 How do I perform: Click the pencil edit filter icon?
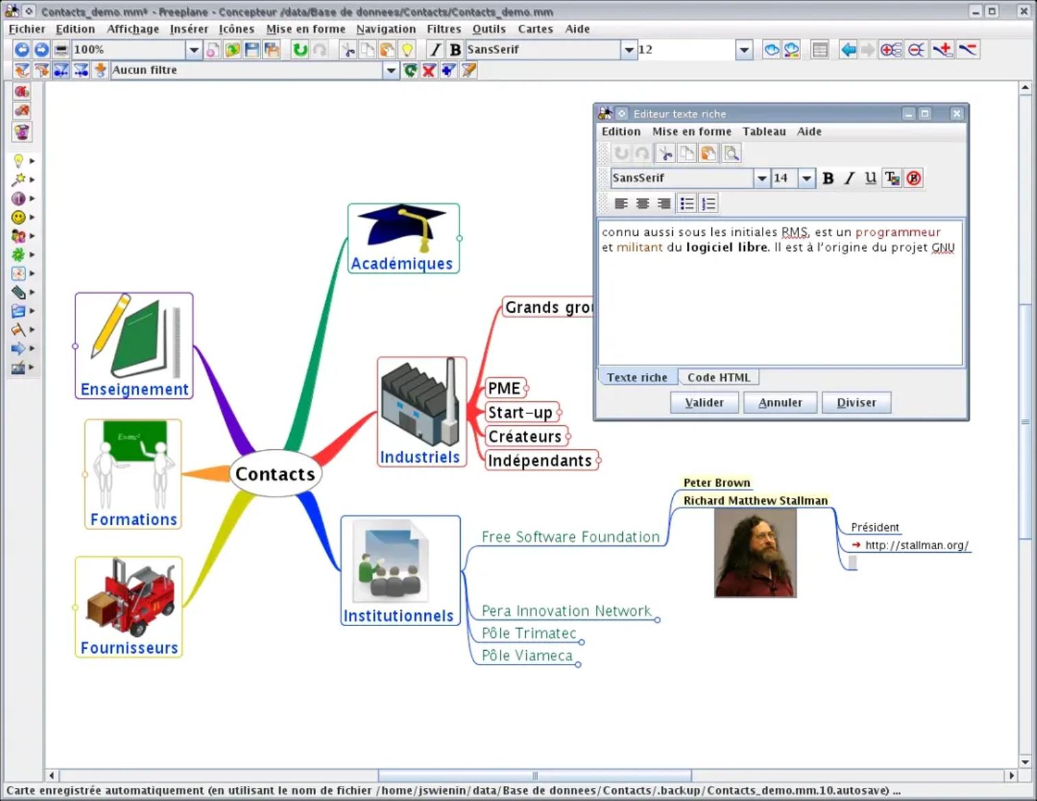(x=468, y=70)
